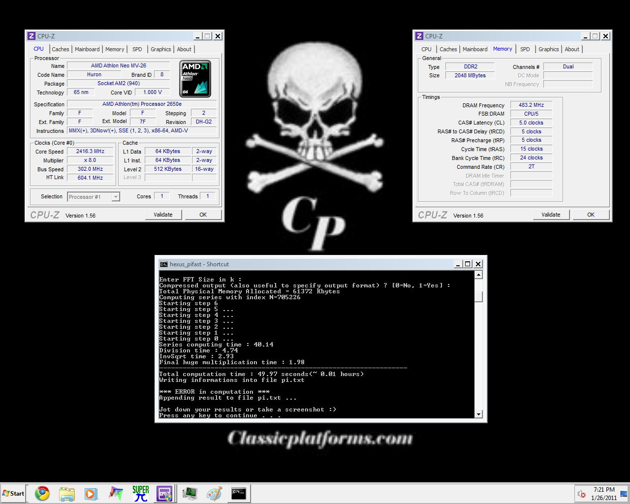Open the green-graph monitor taskbar icon
Image resolution: width=630 pixels, height=504 pixels.
tap(189, 493)
